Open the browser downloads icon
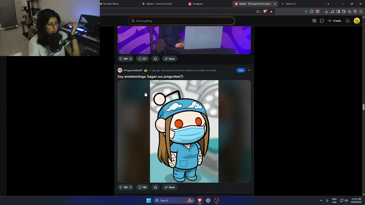Screen dimensions: 365x205 [x=327, y=11]
